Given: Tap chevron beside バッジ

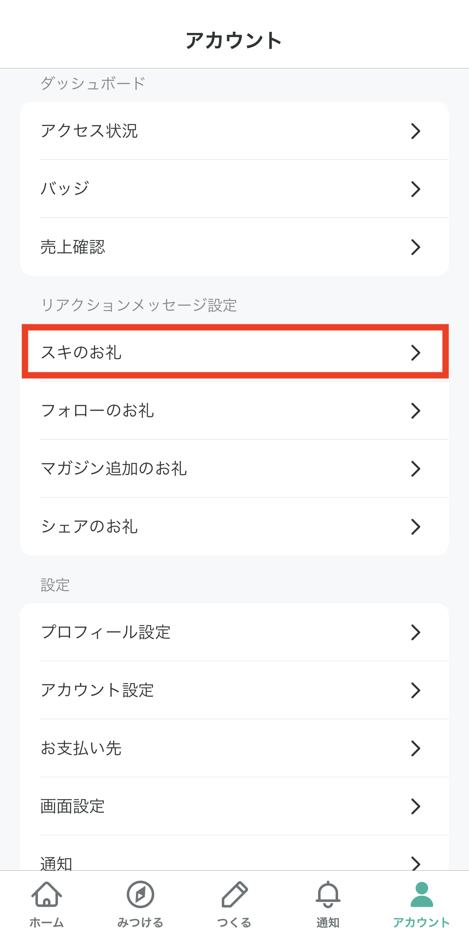Looking at the screenshot, I should pos(416,189).
